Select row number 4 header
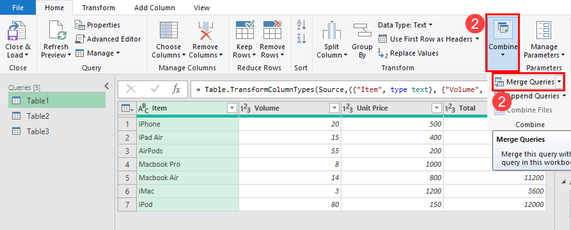Screen dimensions: 571x230 [x=127, y=164]
